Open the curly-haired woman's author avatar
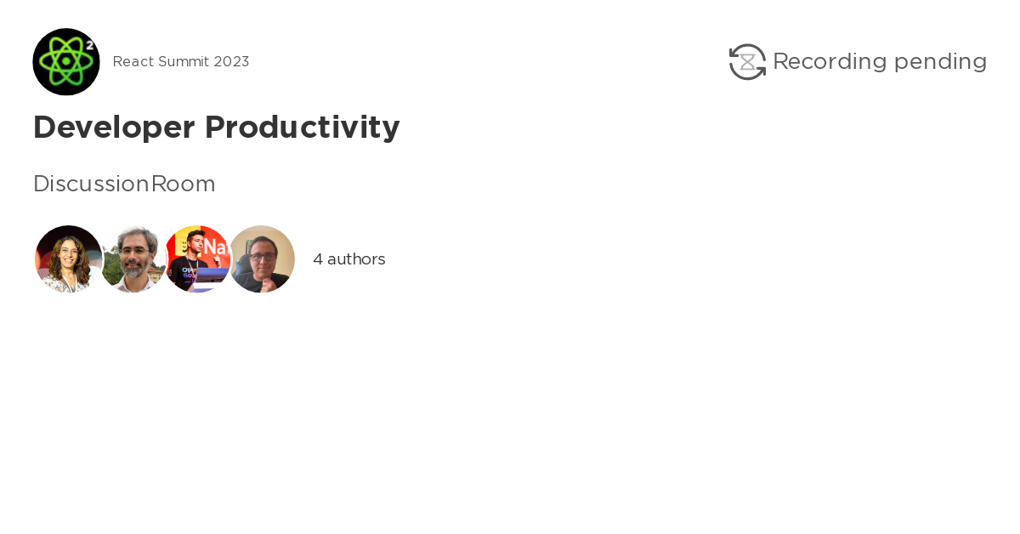Viewport: 1020px width, 534px height. tap(68, 258)
